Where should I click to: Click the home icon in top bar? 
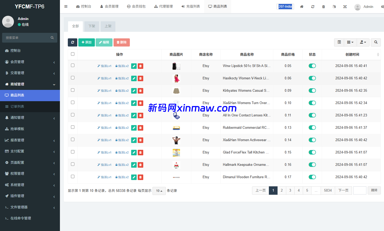coord(302,7)
